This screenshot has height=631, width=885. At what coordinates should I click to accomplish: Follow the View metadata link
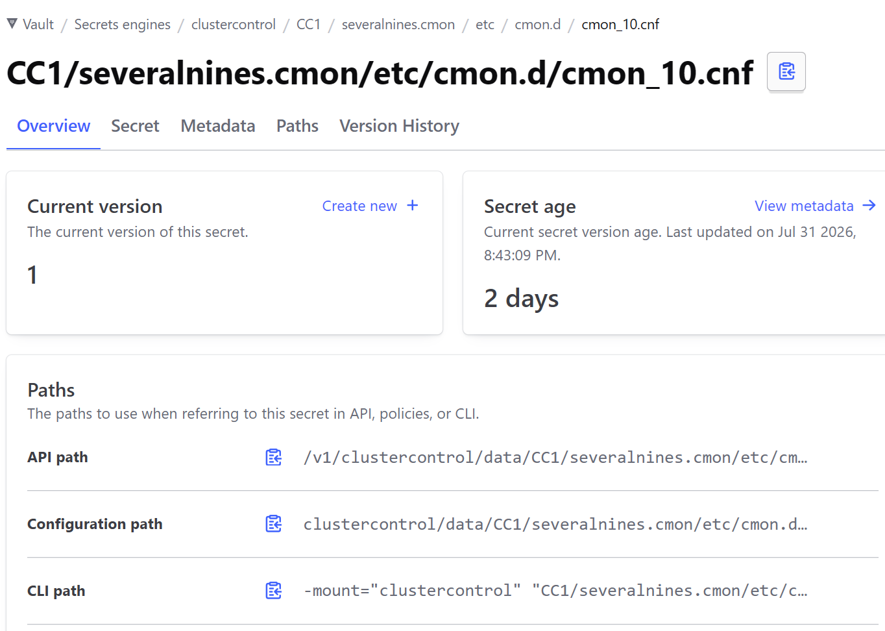[804, 206]
